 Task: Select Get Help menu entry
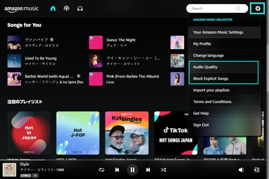[x=225, y=113]
